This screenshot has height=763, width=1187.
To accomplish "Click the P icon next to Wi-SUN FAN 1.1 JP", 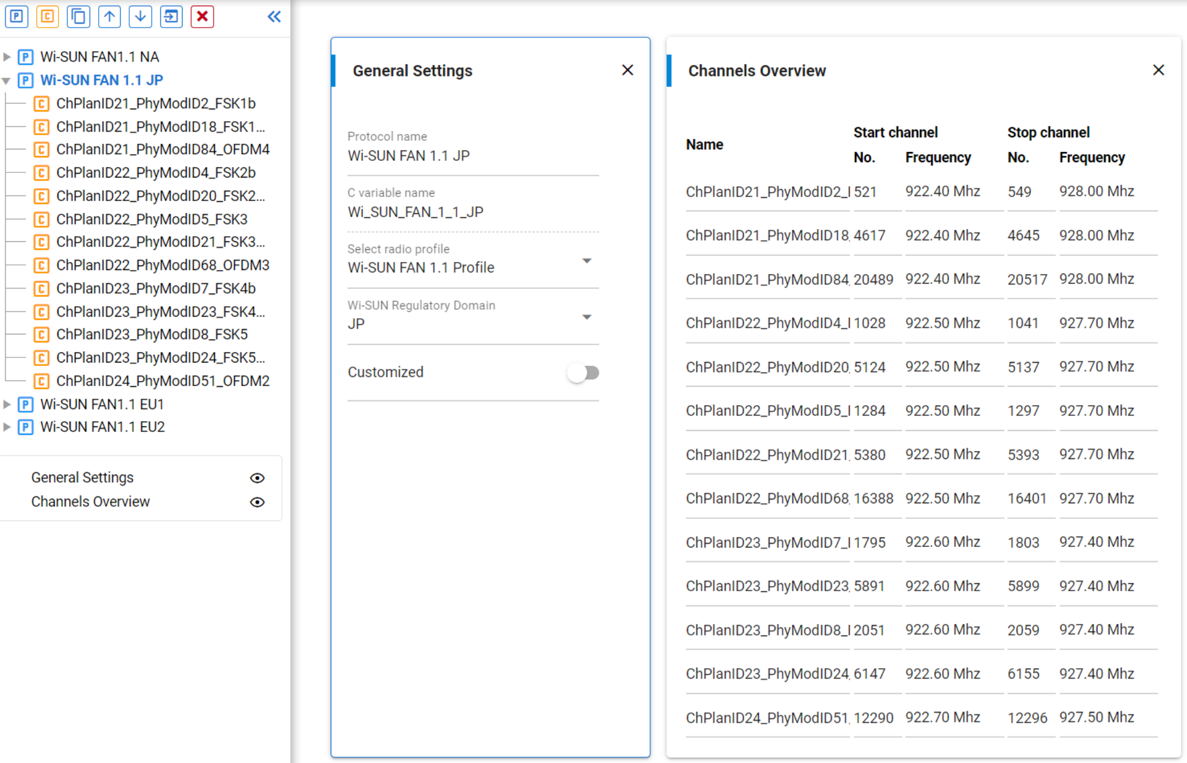I will (x=25, y=80).
